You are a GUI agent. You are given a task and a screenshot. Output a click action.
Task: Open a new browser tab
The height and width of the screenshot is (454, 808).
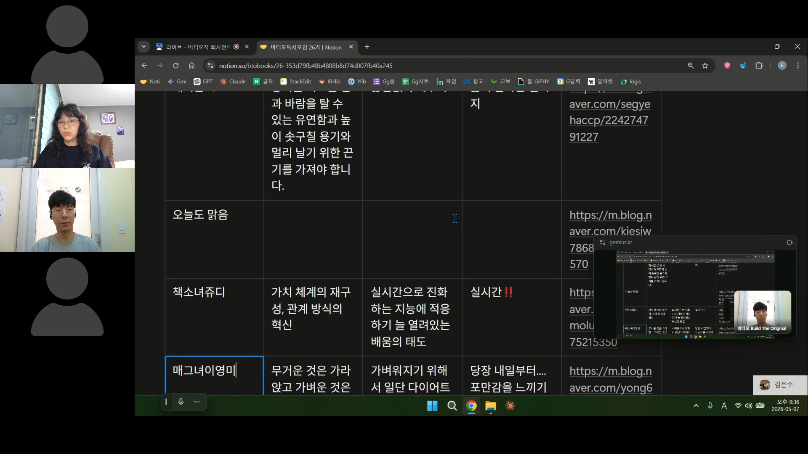(x=367, y=47)
